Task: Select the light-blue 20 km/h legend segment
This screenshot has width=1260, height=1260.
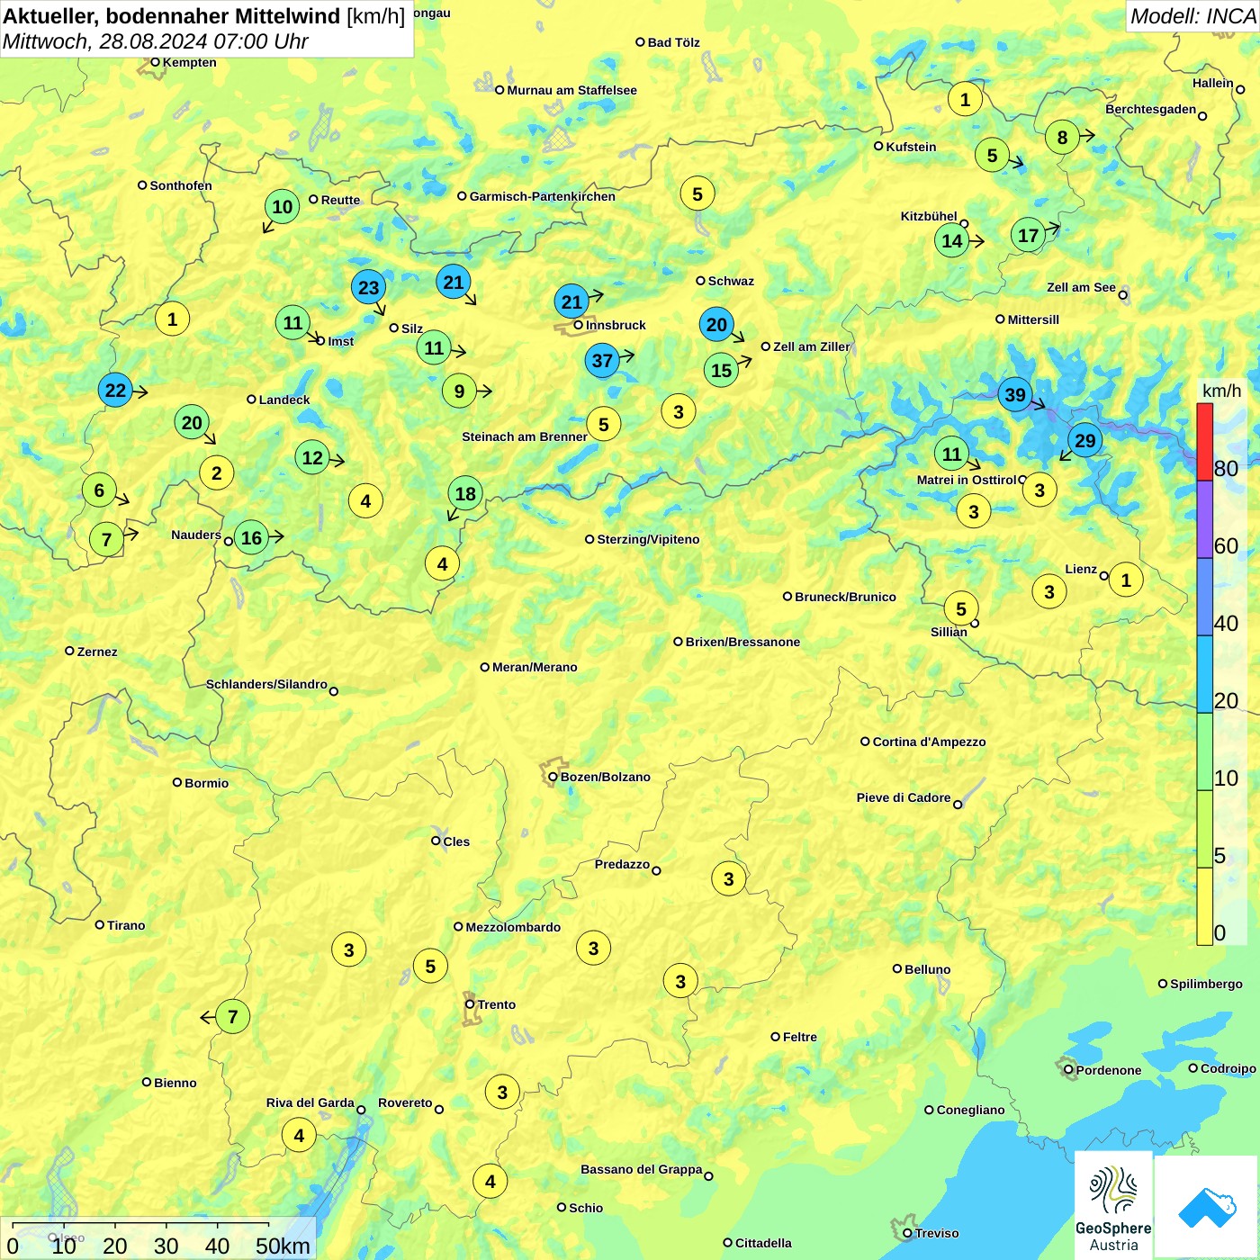Action: tap(1205, 674)
